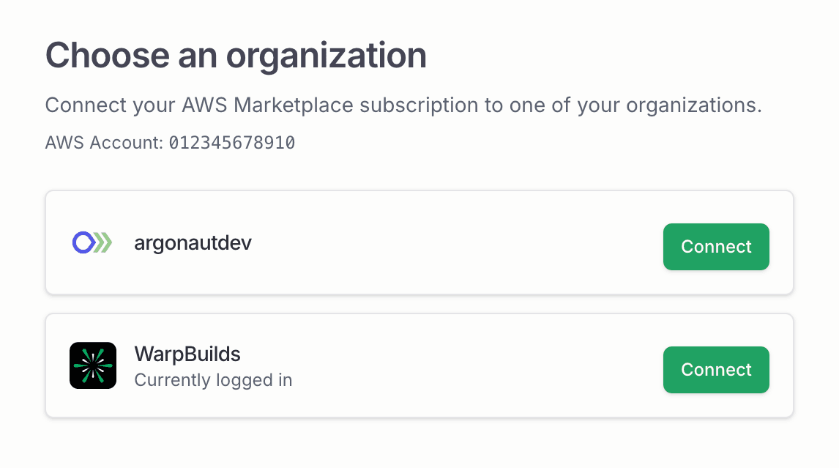Click the AWS Account number 012345678910
The height and width of the screenshot is (468, 839).
pos(231,142)
